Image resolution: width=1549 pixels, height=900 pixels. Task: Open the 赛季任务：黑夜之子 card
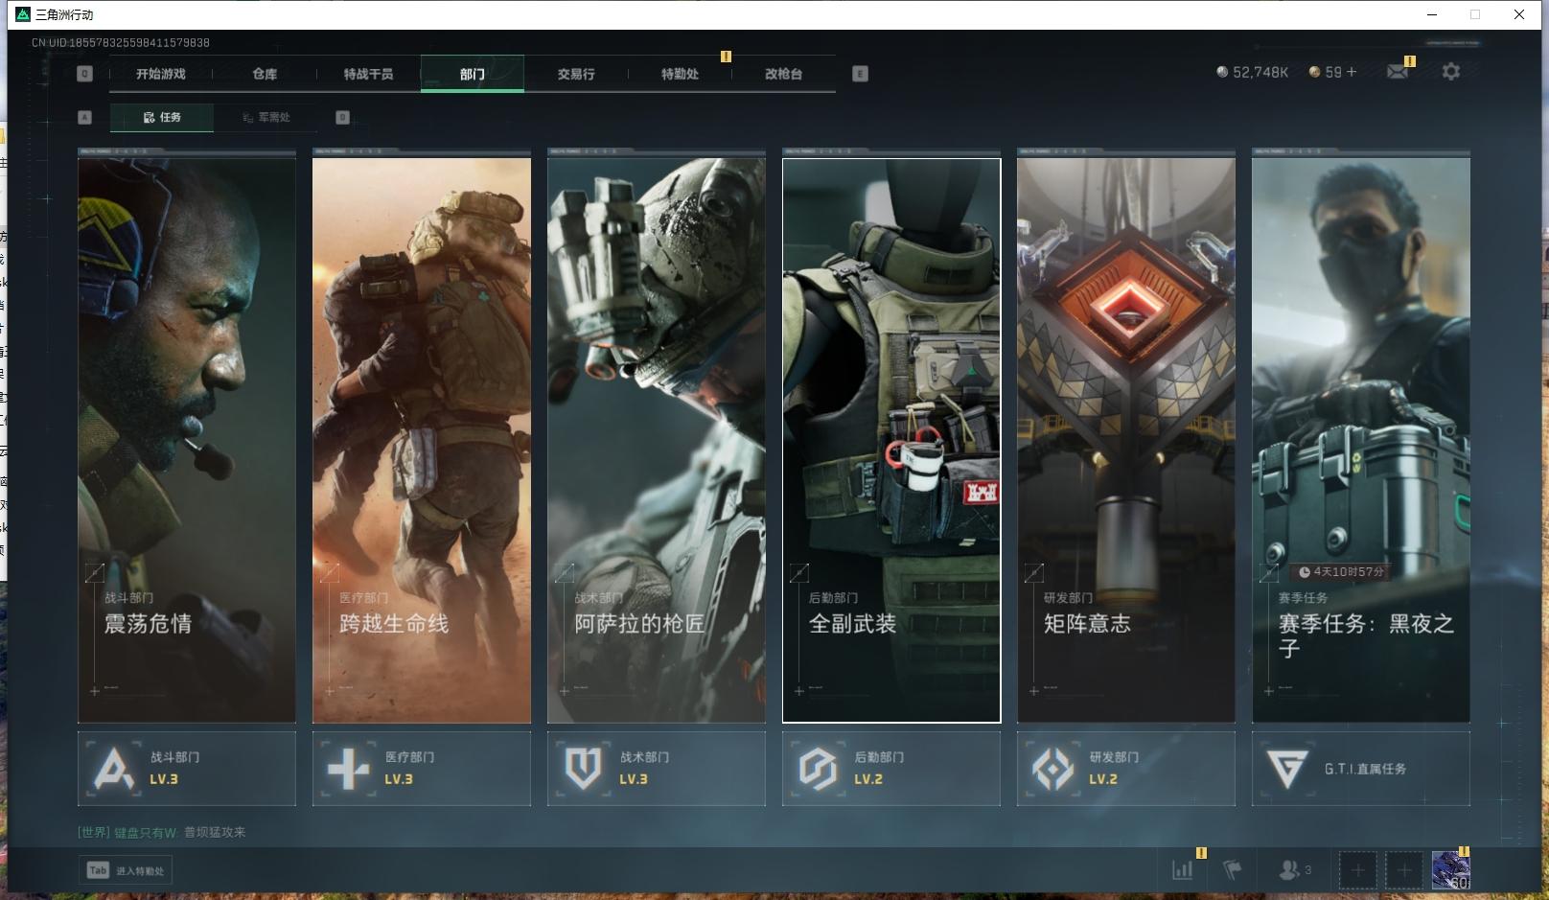click(x=1361, y=439)
